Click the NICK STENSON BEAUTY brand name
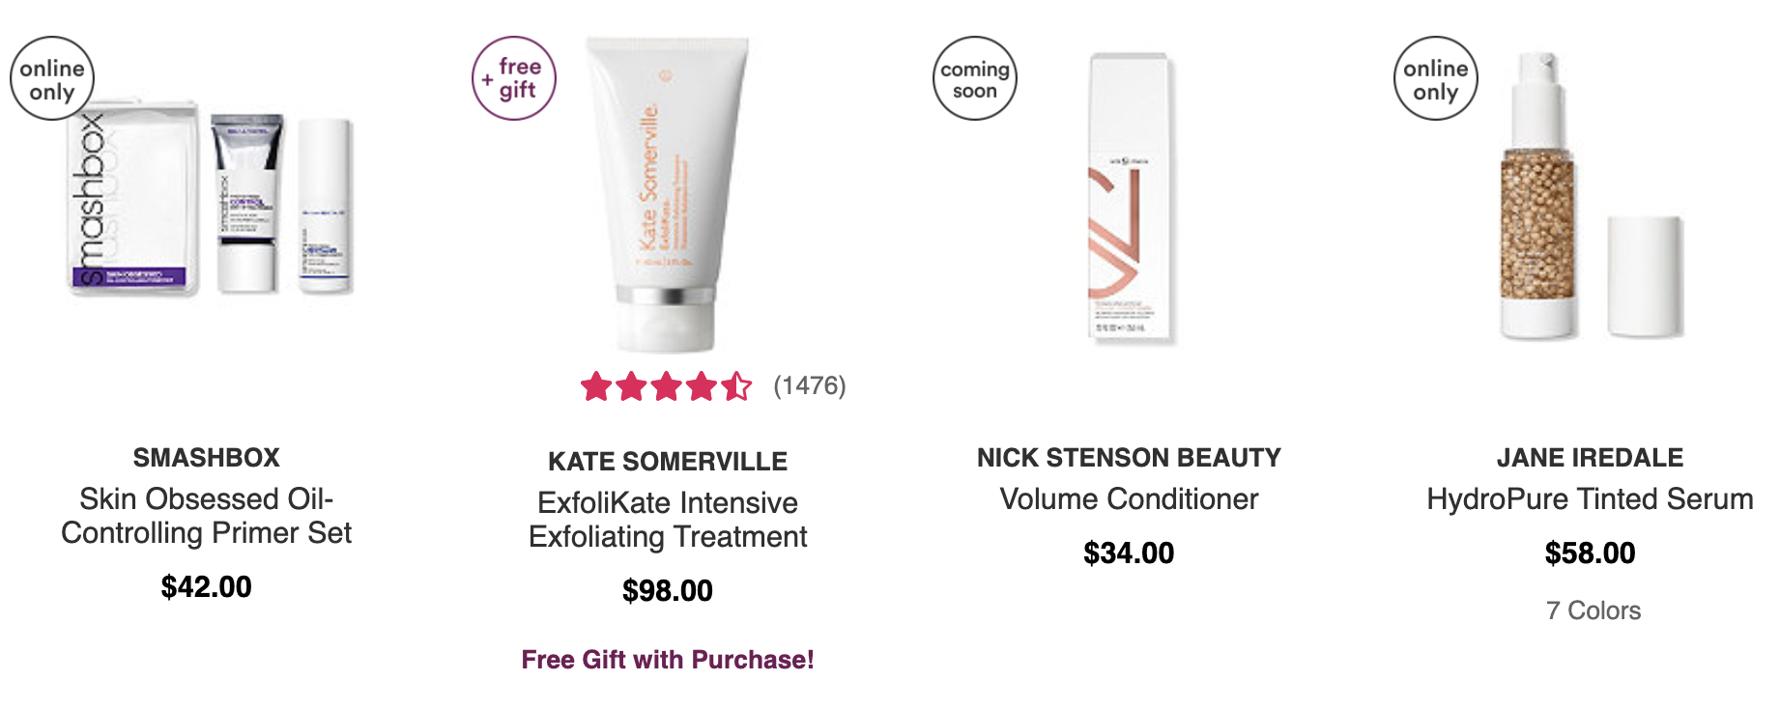Image resolution: width=1780 pixels, height=709 pixels. [x=1129, y=458]
